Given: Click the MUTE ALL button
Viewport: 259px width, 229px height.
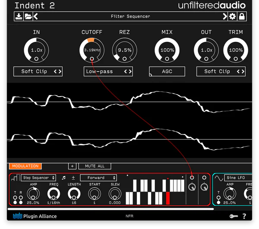Looking at the screenshot, I should pyautogui.click(x=95, y=166).
